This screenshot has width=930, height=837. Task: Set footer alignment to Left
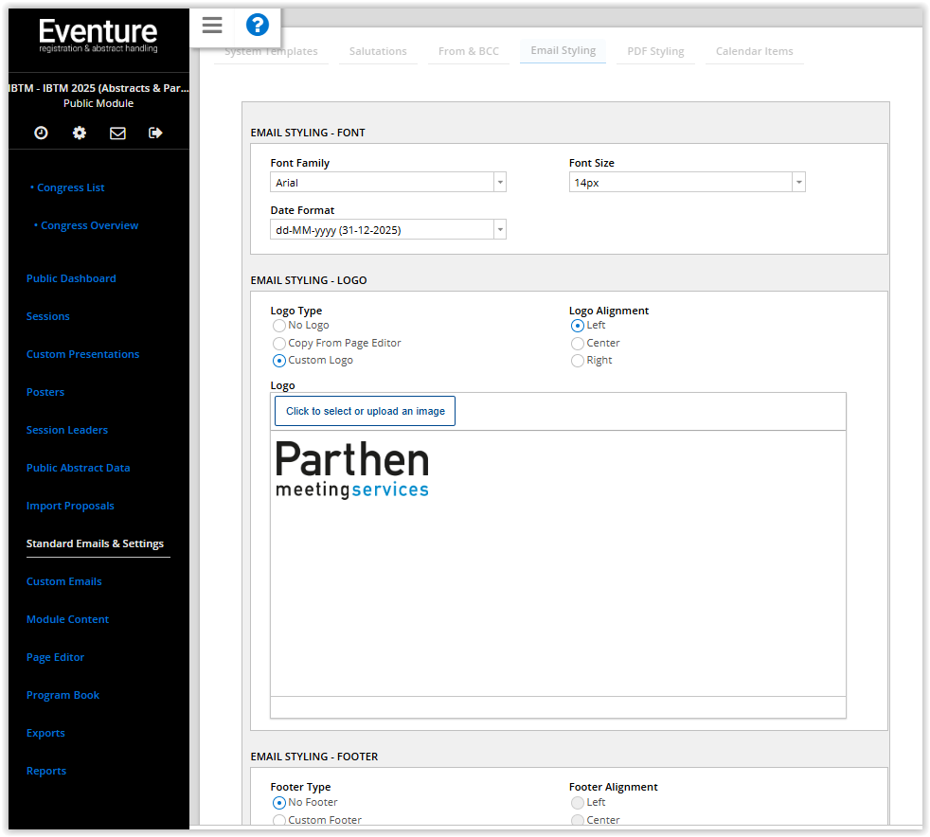577,803
